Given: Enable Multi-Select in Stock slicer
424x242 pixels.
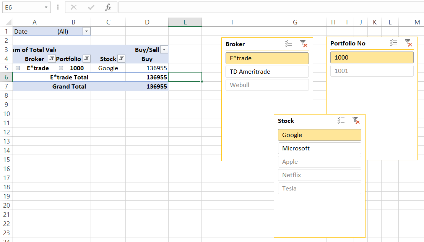Looking at the screenshot, I should 341,121.
